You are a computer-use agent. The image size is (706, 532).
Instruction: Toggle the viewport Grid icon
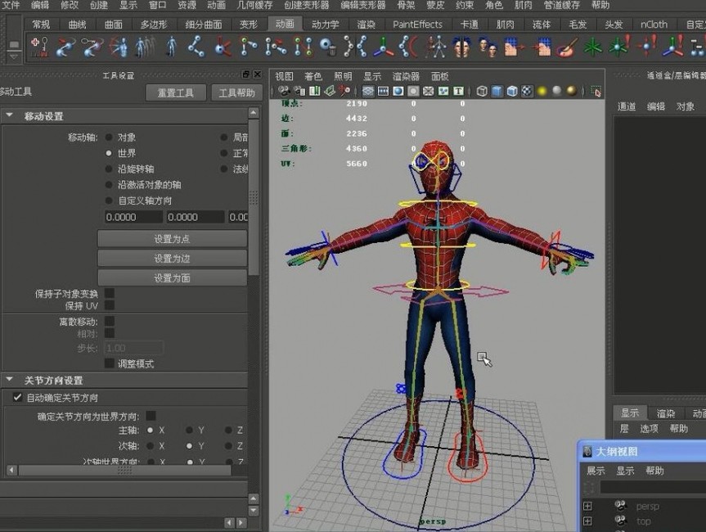tap(368, 92)
